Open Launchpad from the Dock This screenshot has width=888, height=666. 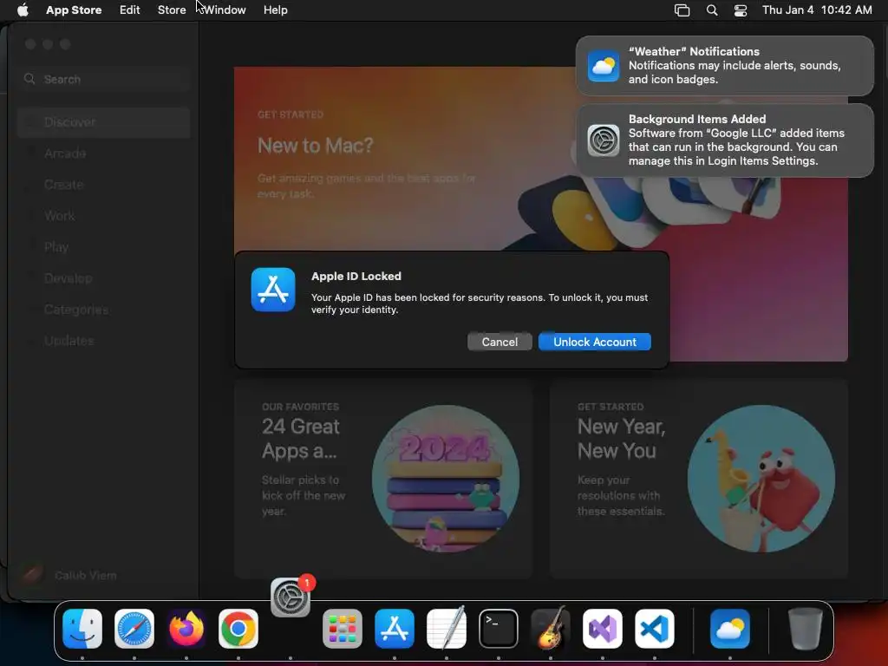point(342,629)
